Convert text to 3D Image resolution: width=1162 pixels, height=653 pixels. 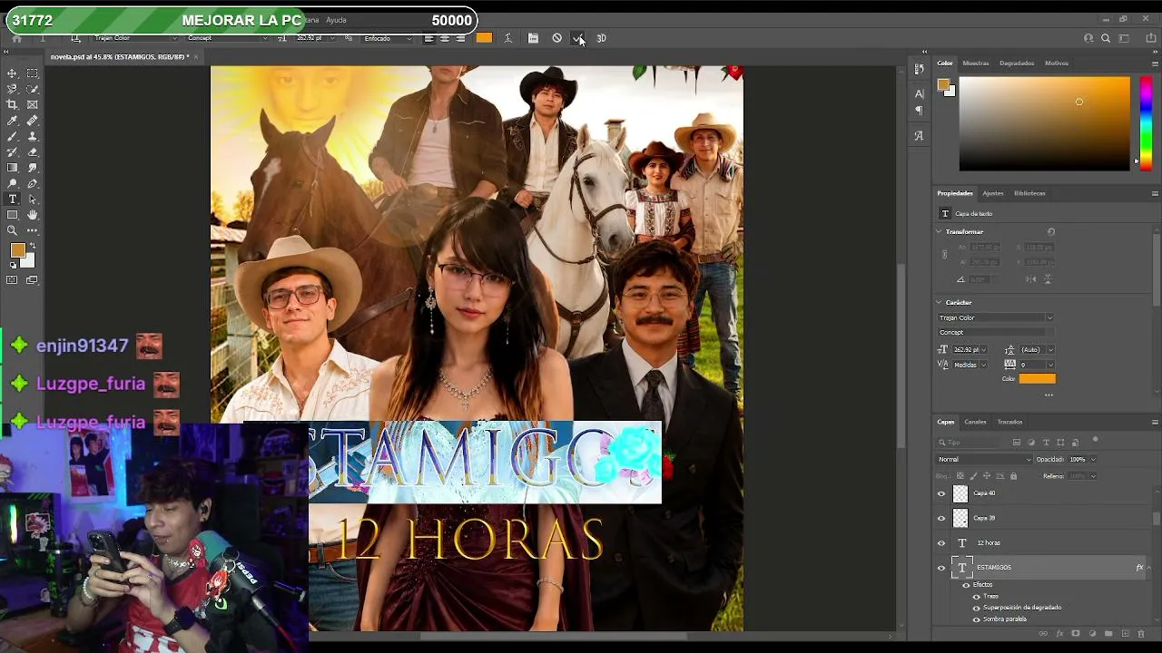[x=601, y=38]
